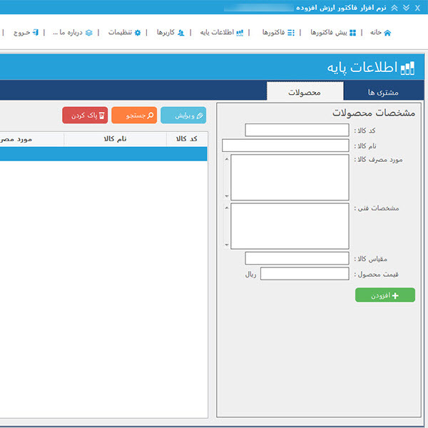Click the icon beside درباره ما

(88, 33)
